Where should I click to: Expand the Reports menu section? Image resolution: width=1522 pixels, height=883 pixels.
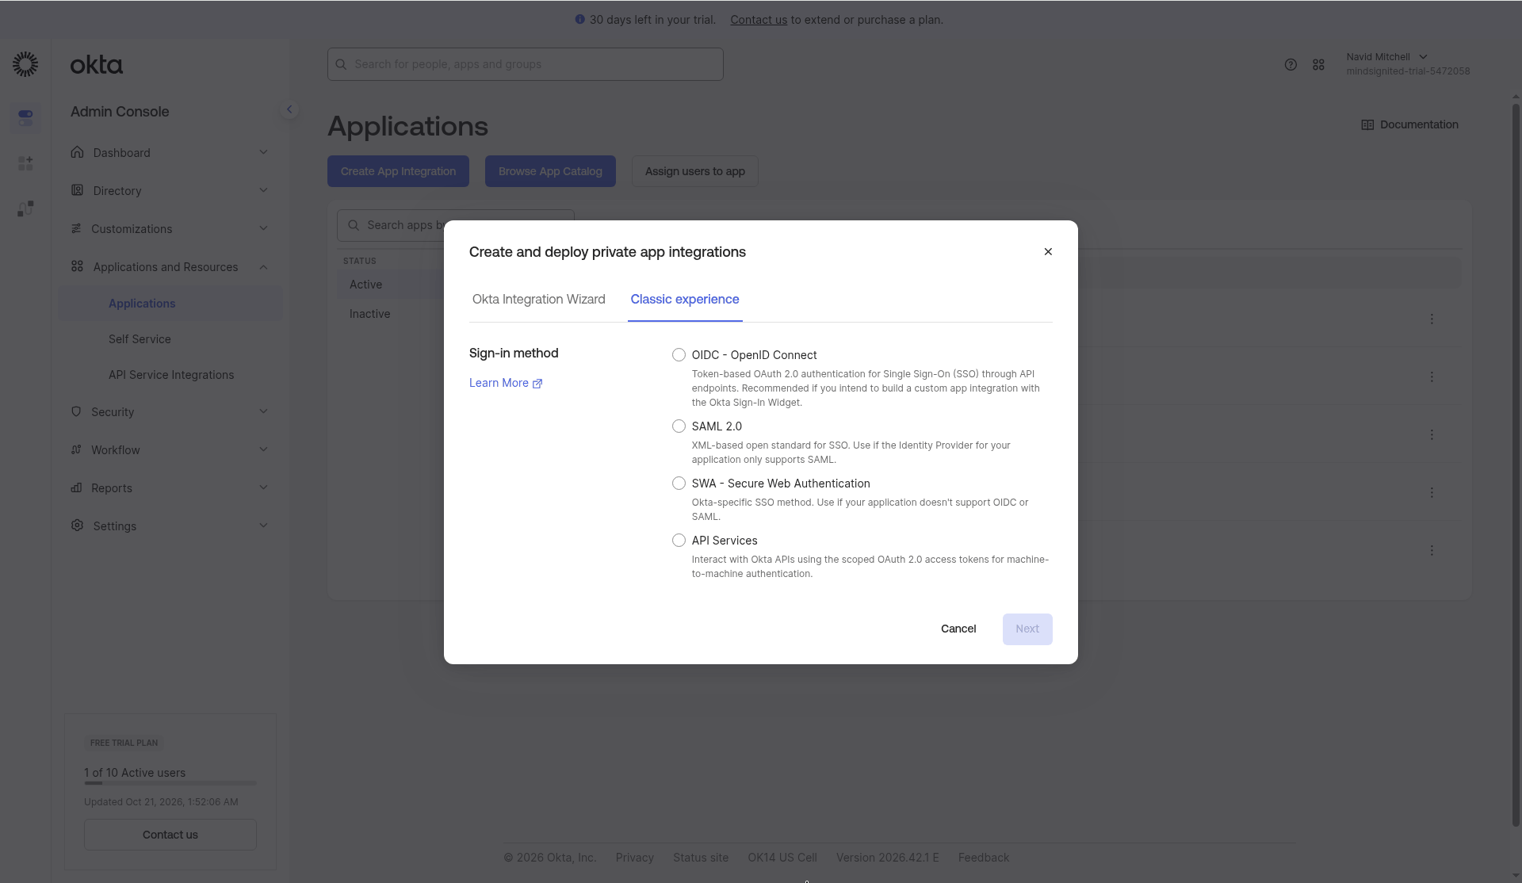pos(170,487)
